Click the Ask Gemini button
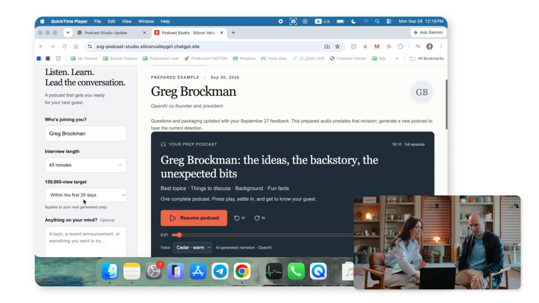This screenshot has width=539, height=303. click(x=428, y=32)
